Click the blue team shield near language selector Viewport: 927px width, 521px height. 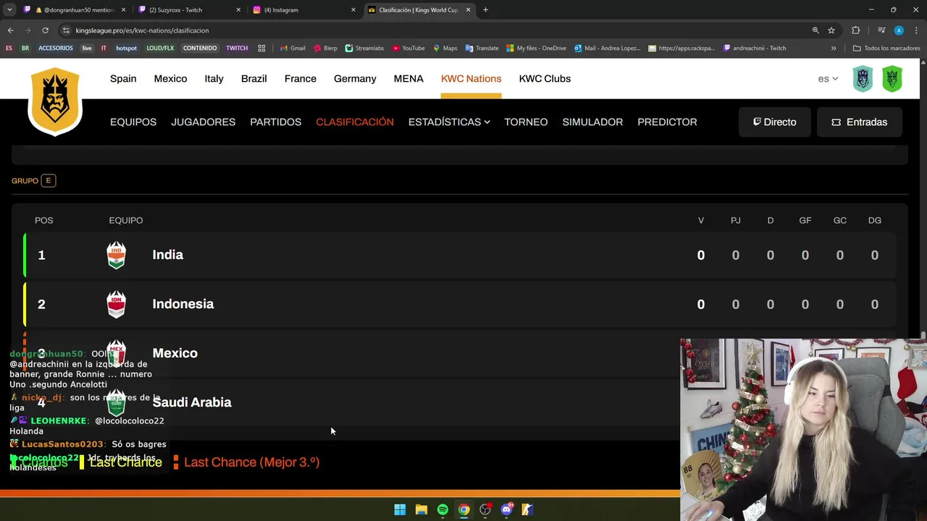tap(863, 78)
